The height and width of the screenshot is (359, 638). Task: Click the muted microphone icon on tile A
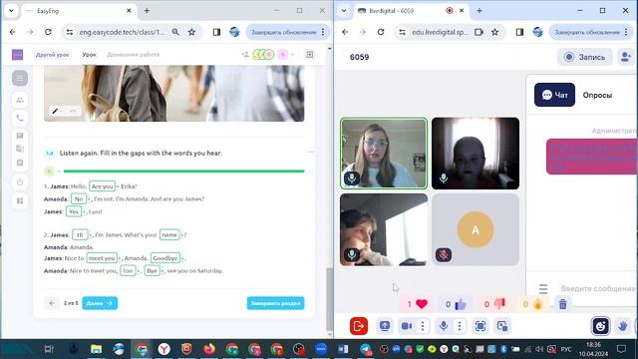(x=444, y=255)
